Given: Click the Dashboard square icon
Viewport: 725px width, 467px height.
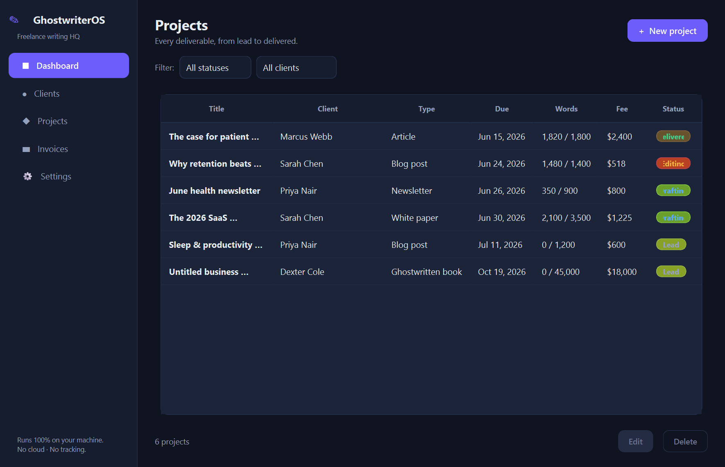Looking at the screenshot, I should pyautogui.click(x=26, y=66).
